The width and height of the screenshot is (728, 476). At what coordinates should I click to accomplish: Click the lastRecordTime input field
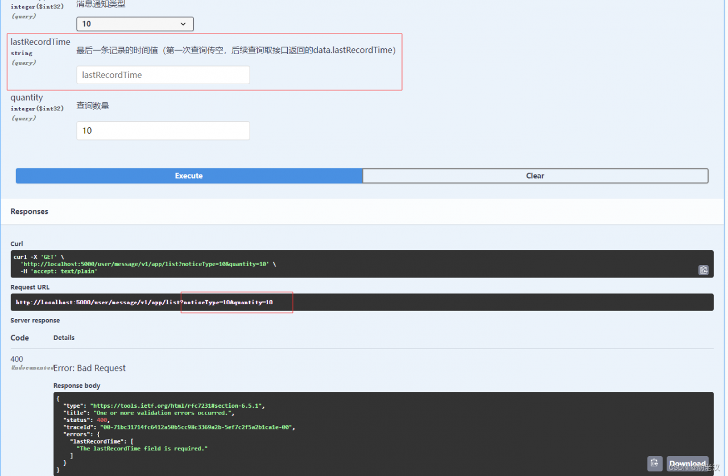click(163, 74)
